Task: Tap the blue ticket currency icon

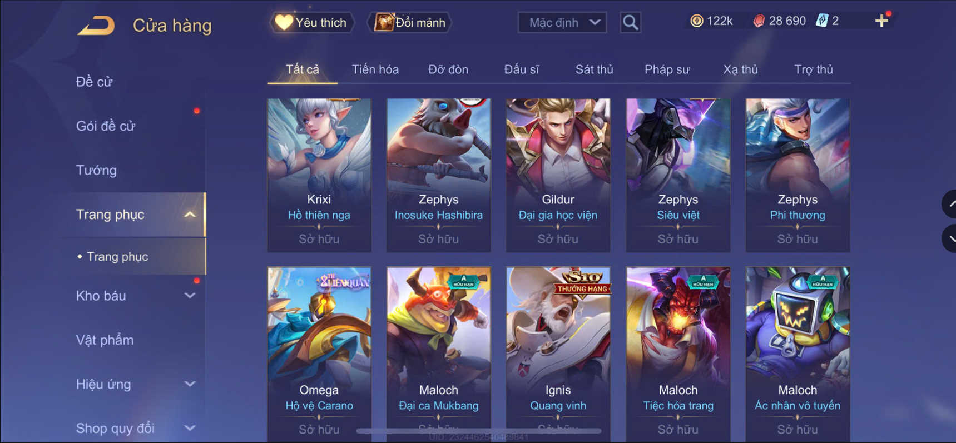Action: [821, 21]
